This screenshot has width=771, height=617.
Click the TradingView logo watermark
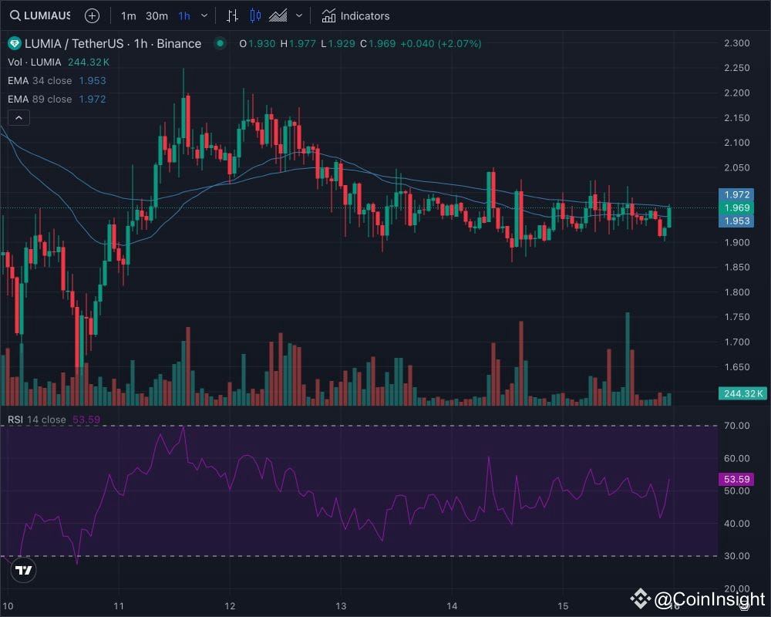(x=23, y=570)
